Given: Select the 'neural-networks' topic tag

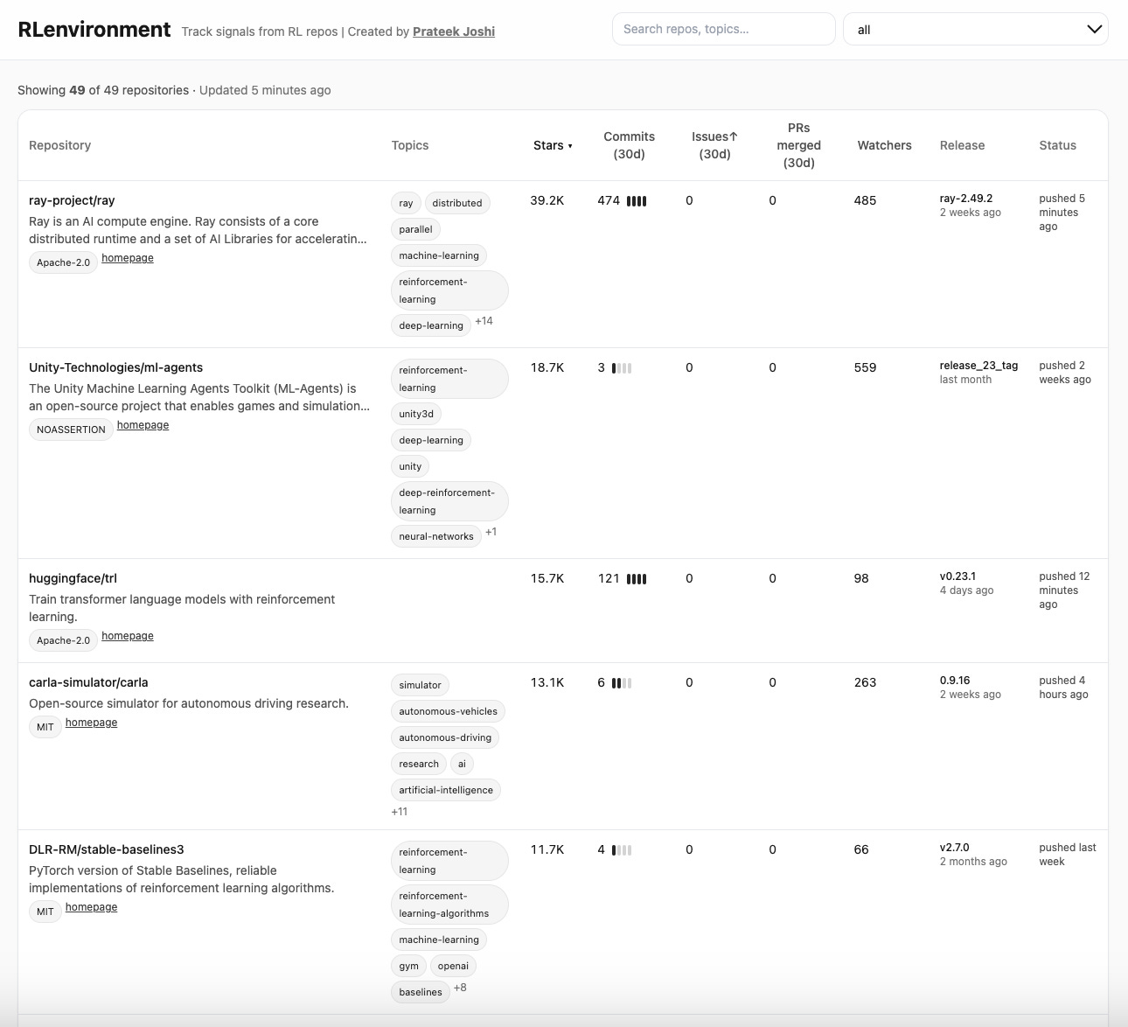Looking at the screenshot, I should (436, 536).
